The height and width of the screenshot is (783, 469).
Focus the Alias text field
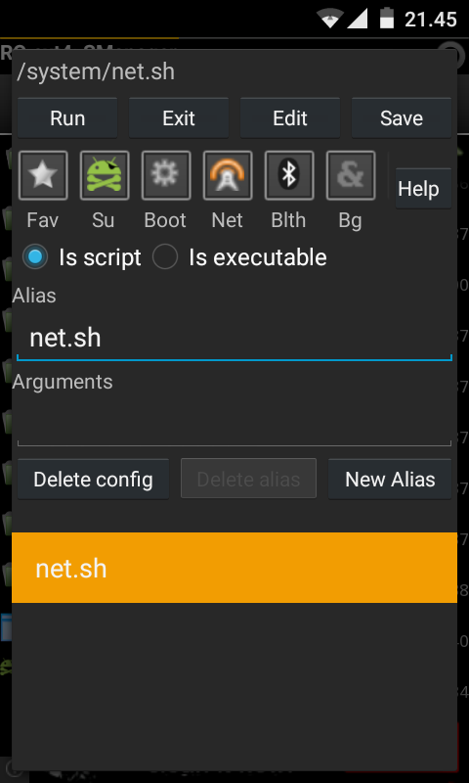[x=234, y=338]
